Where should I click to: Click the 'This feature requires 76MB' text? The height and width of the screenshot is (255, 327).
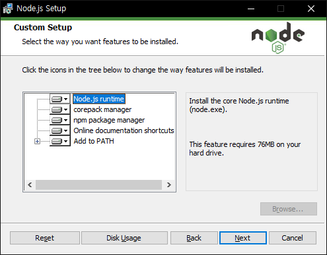coord(245,149)
